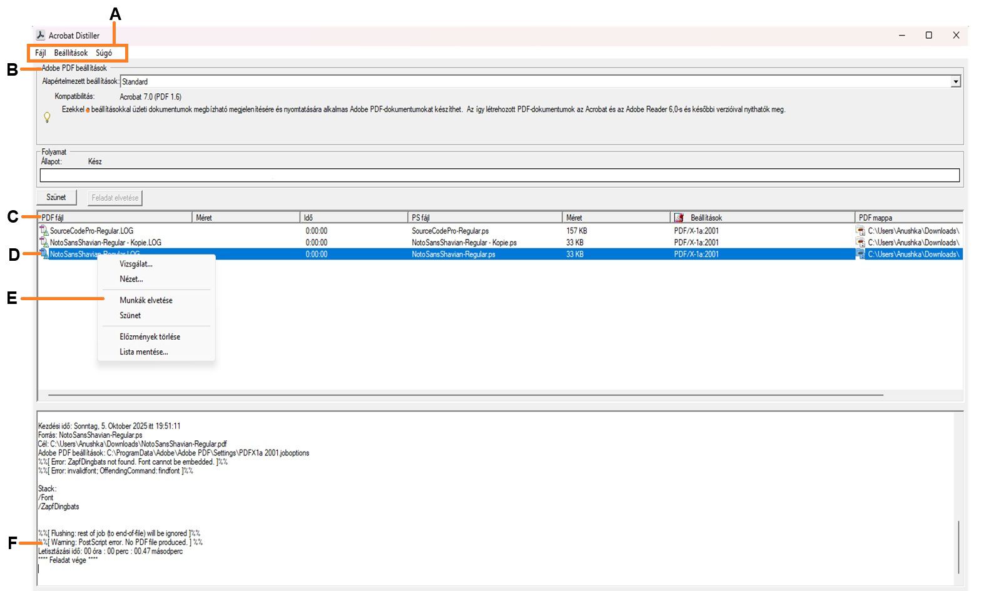The image size is (1001, 591).
Task: Open the Súgó menu
Action: [104, 53]
